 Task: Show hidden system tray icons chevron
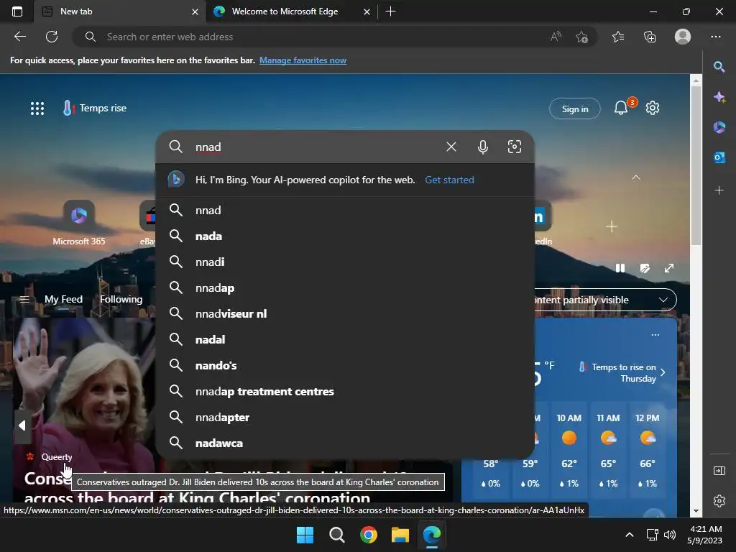coord(630,535)
